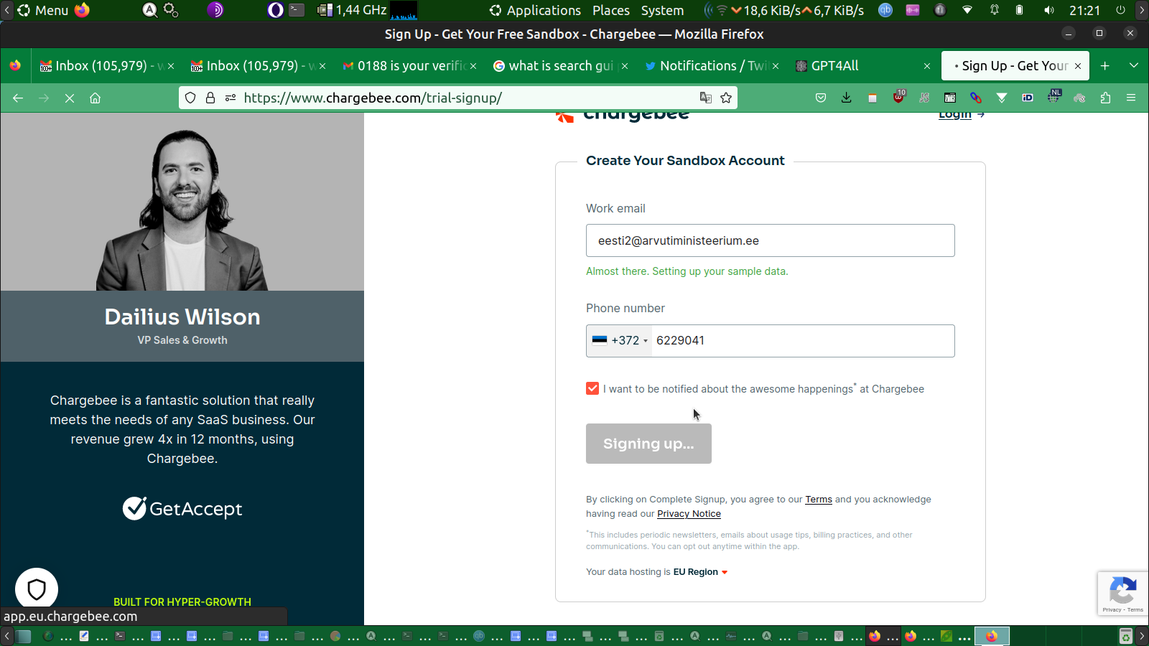Click the blue-red chain link extension icon
1149x646 pixels.
coord(976,98)
